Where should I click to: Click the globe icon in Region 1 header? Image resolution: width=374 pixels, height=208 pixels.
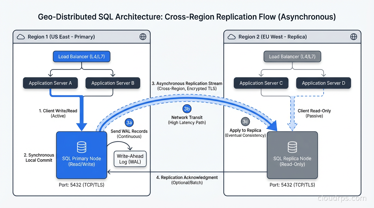click(x=143, y=37)
